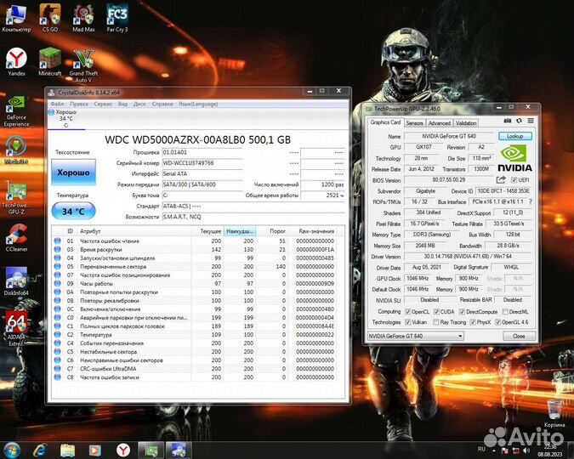Screen dimensions: 574x459
Task: Open the Mad Max desktop shortcut
Action: coord(83,18)
